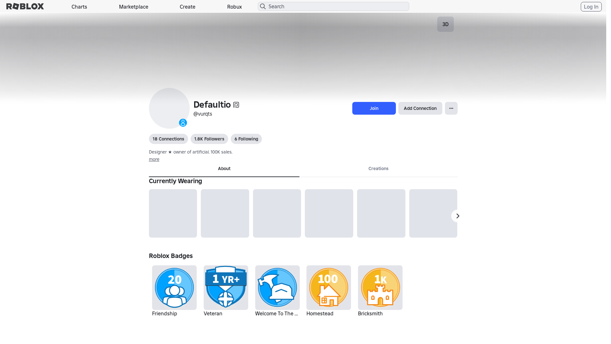This screenshot has height=344, width=611.
Task: Switch to the Creations tab
Action: (378, 169)
